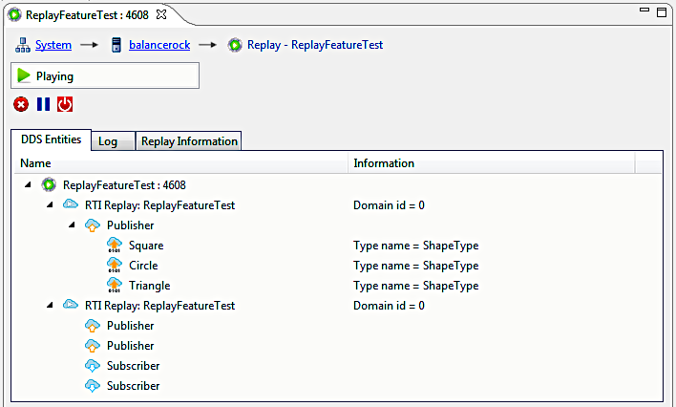The height and width of the screenshot is (407, 676).
Task: Click the Playing status field
Action: pos(105,75)
